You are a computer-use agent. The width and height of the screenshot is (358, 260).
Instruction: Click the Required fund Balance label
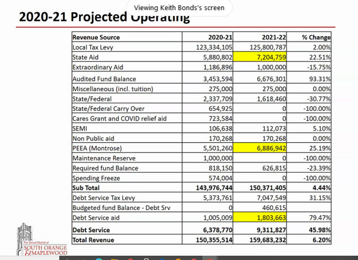click(105, 168)
